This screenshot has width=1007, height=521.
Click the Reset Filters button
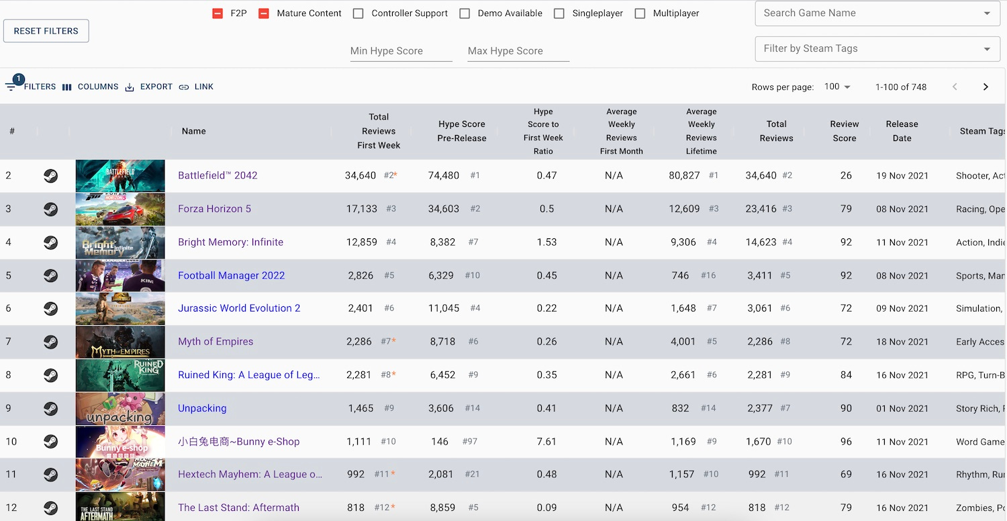46,31
